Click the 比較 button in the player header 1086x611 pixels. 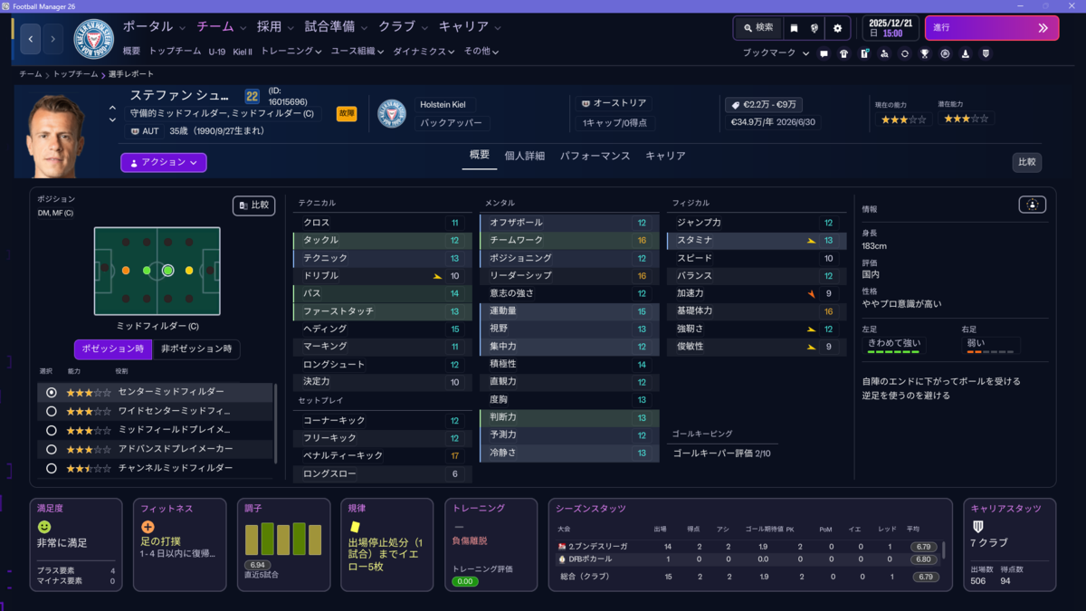(1027, 163)
